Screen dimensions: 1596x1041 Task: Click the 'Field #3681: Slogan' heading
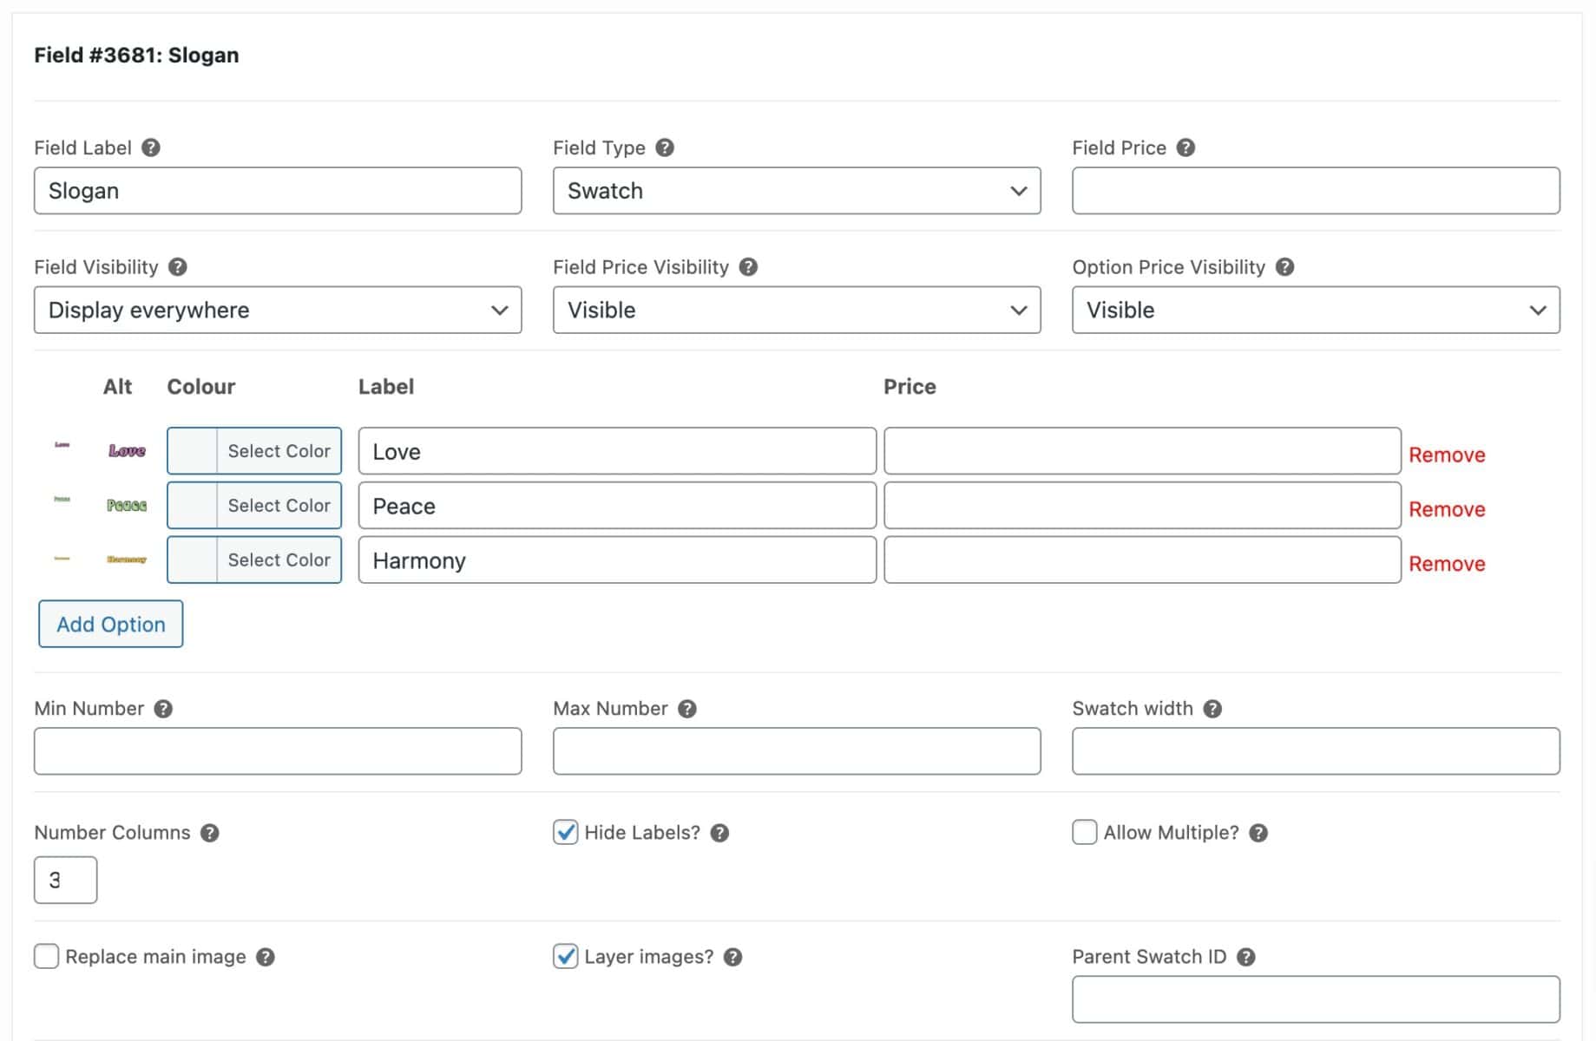[x=136, y=55]
